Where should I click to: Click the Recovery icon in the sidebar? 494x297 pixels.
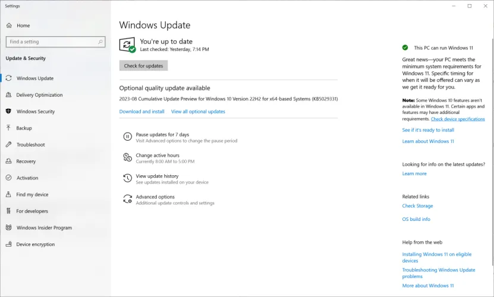coord(9,162)
